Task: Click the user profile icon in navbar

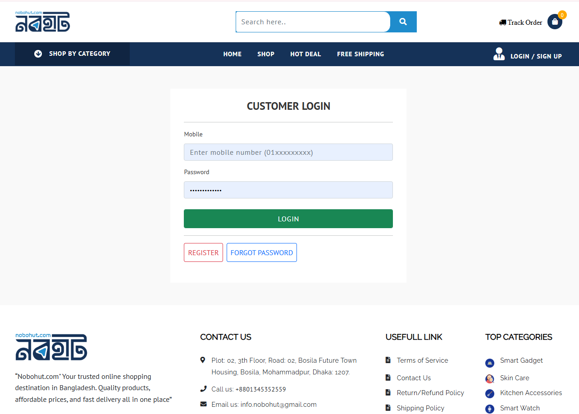Action: [x=499, y=54]
